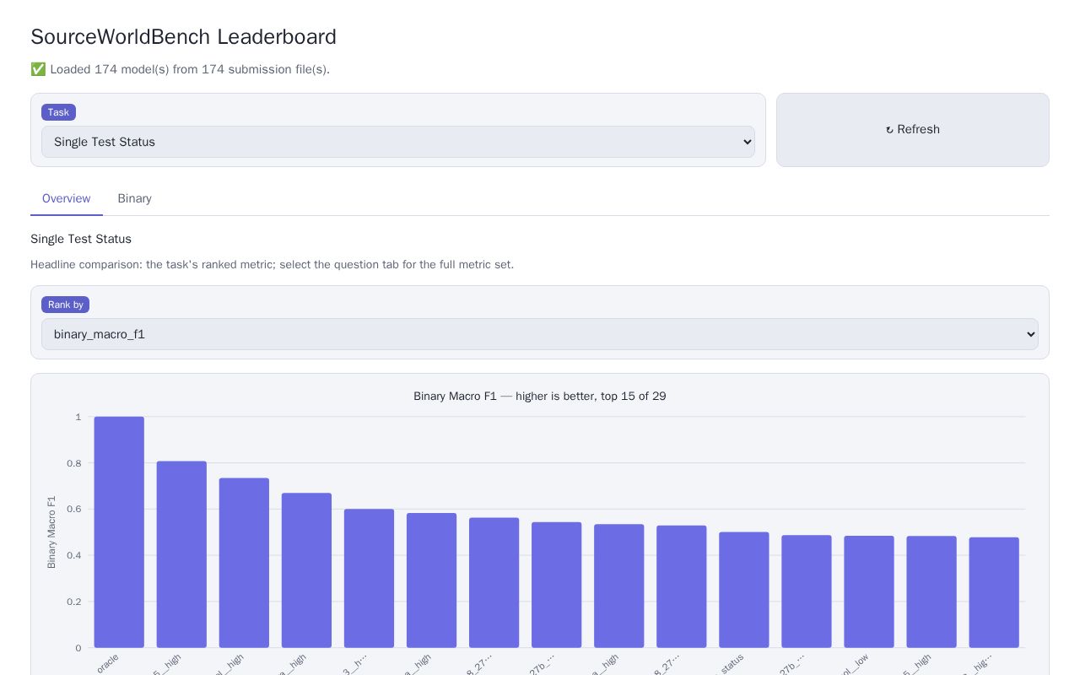Click the chart bar labeled status
1080x675 pixels.
tap(744, 590)
